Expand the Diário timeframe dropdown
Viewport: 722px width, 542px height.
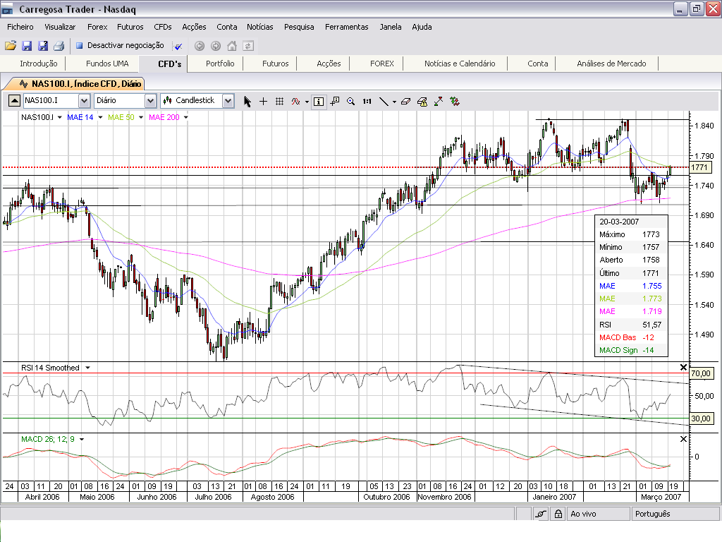click(150, 101)
